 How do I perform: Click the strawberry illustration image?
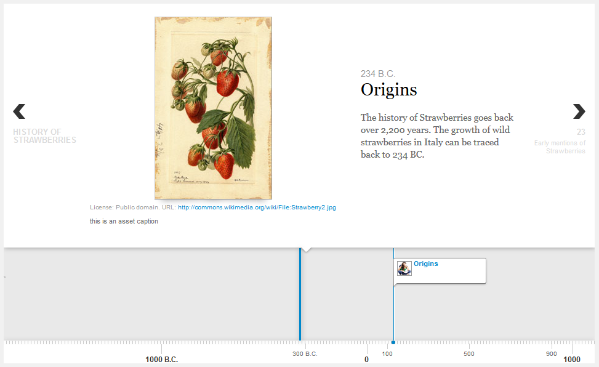point(213,108)
